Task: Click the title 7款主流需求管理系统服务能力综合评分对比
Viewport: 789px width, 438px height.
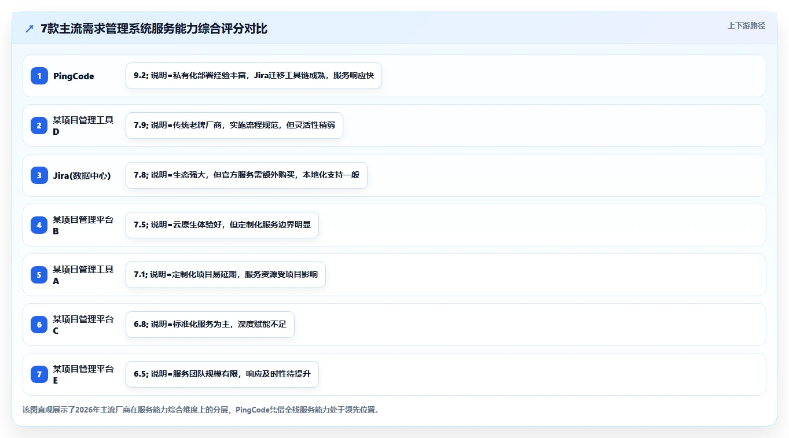Action: 154,29
